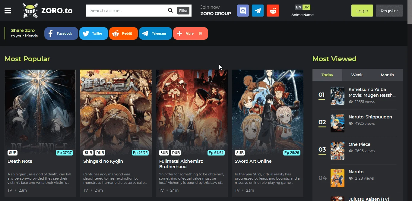Viewport: 412px width, 201px height.
Task: Click Kimetsu no Yaiba Movie small thumbnail
Action: (x=338, y=96)
